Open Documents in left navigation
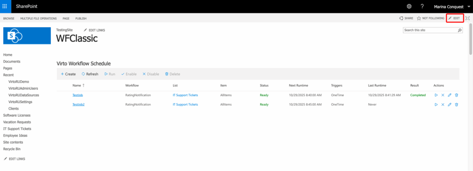473x171 pixels. 12,62
